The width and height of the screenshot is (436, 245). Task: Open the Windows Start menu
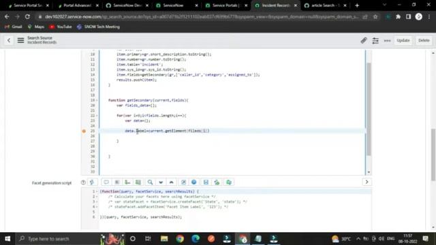point(7,239)
